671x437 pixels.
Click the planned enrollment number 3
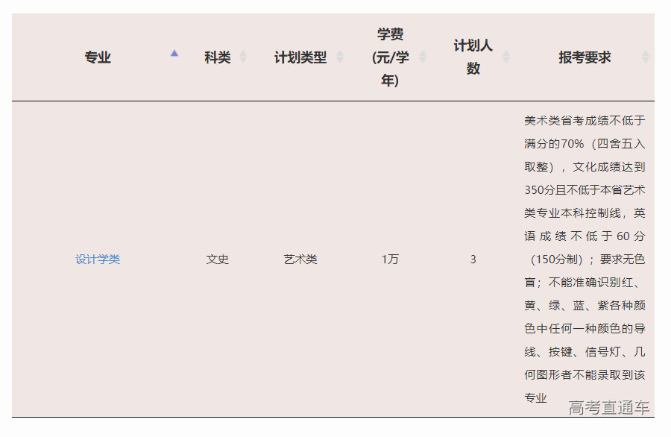[473, 260]
